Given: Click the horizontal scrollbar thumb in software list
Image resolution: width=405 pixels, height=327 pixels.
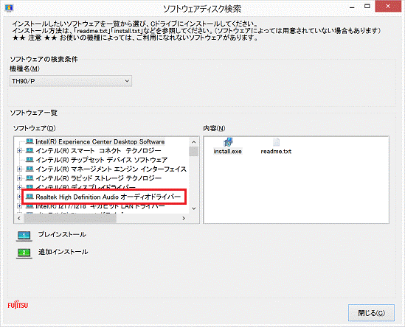Looking at the screenshot, I should 70,218.
